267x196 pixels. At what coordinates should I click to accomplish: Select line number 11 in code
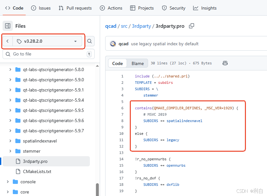(121, 140)
